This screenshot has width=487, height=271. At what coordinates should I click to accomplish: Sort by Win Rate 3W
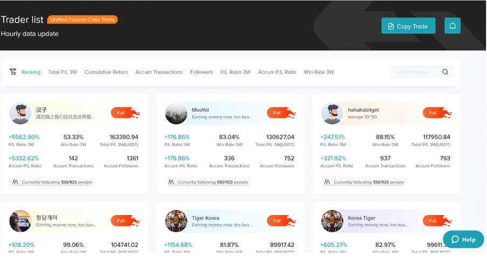click(x=319, y=72)
